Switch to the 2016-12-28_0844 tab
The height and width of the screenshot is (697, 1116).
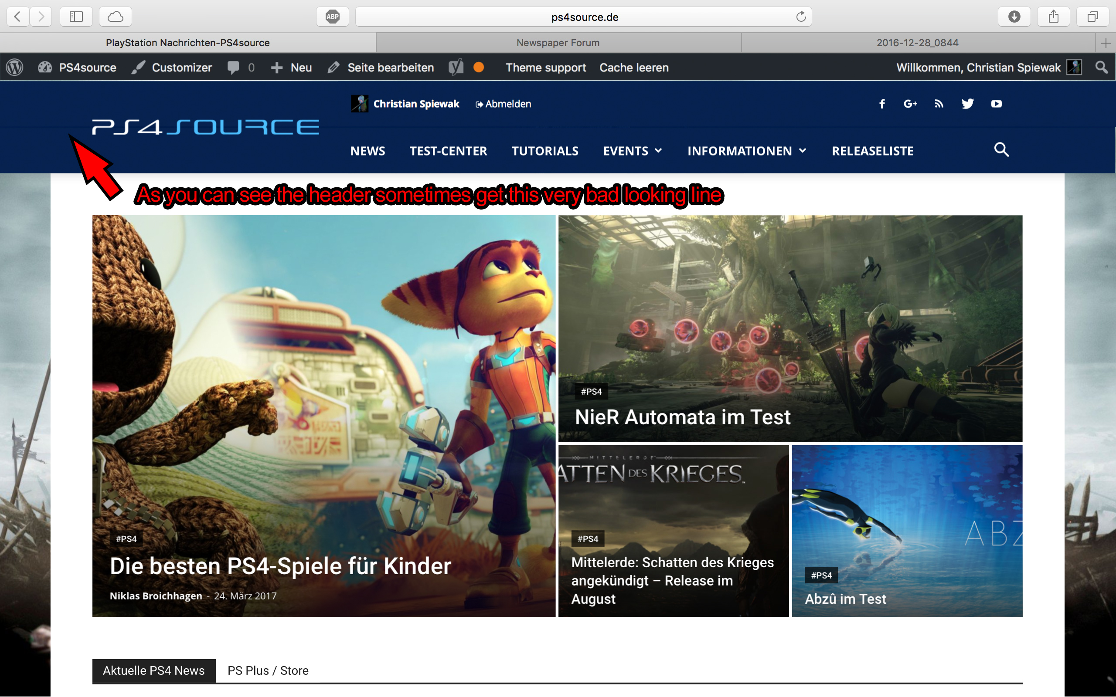point(918,43)
